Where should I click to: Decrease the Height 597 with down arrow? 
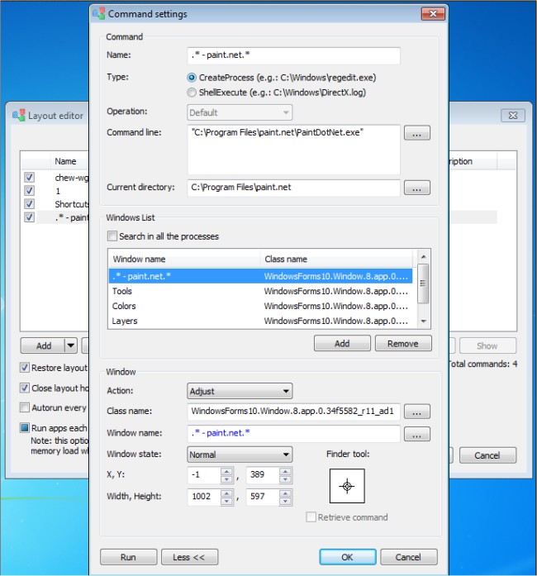285,500
